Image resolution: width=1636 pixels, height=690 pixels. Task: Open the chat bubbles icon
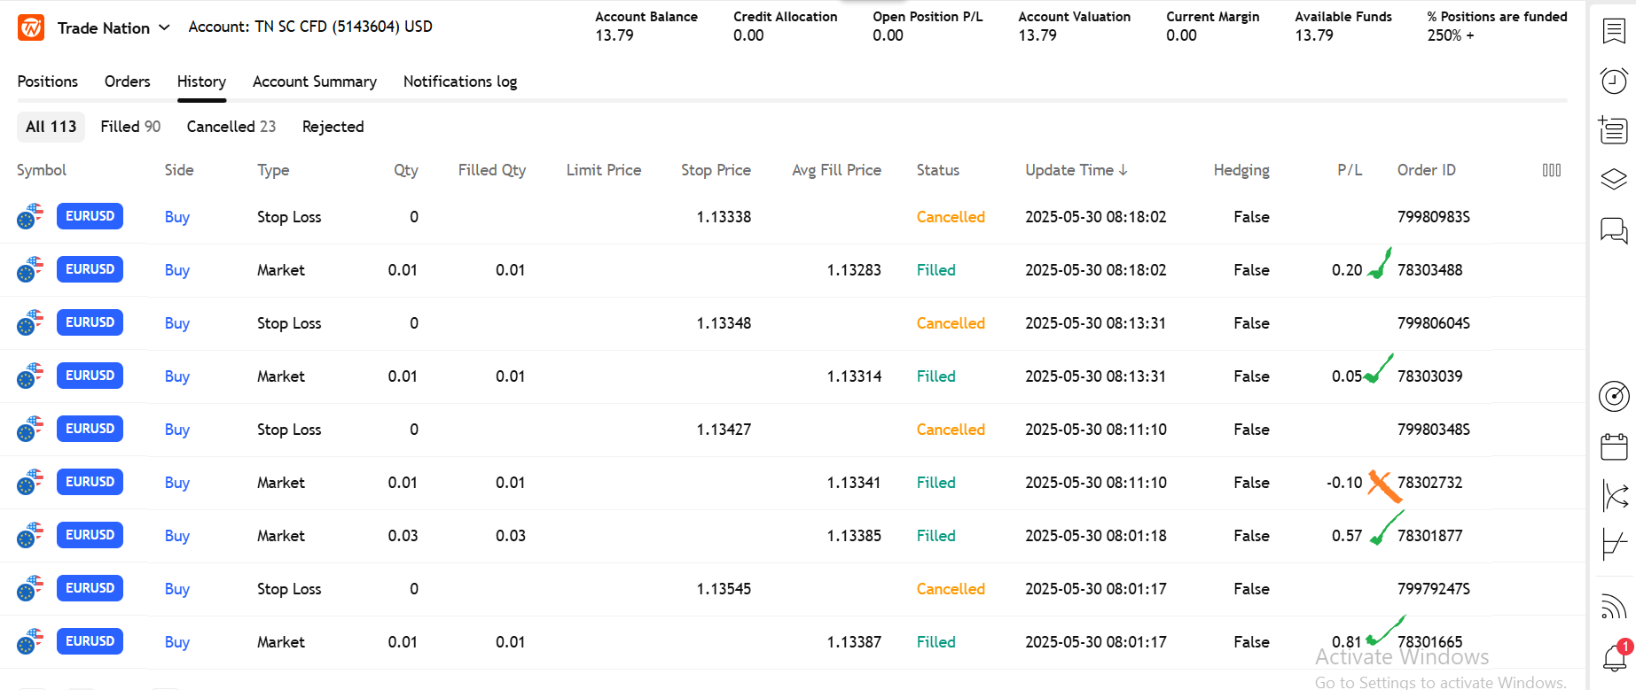pos(1614,230)
